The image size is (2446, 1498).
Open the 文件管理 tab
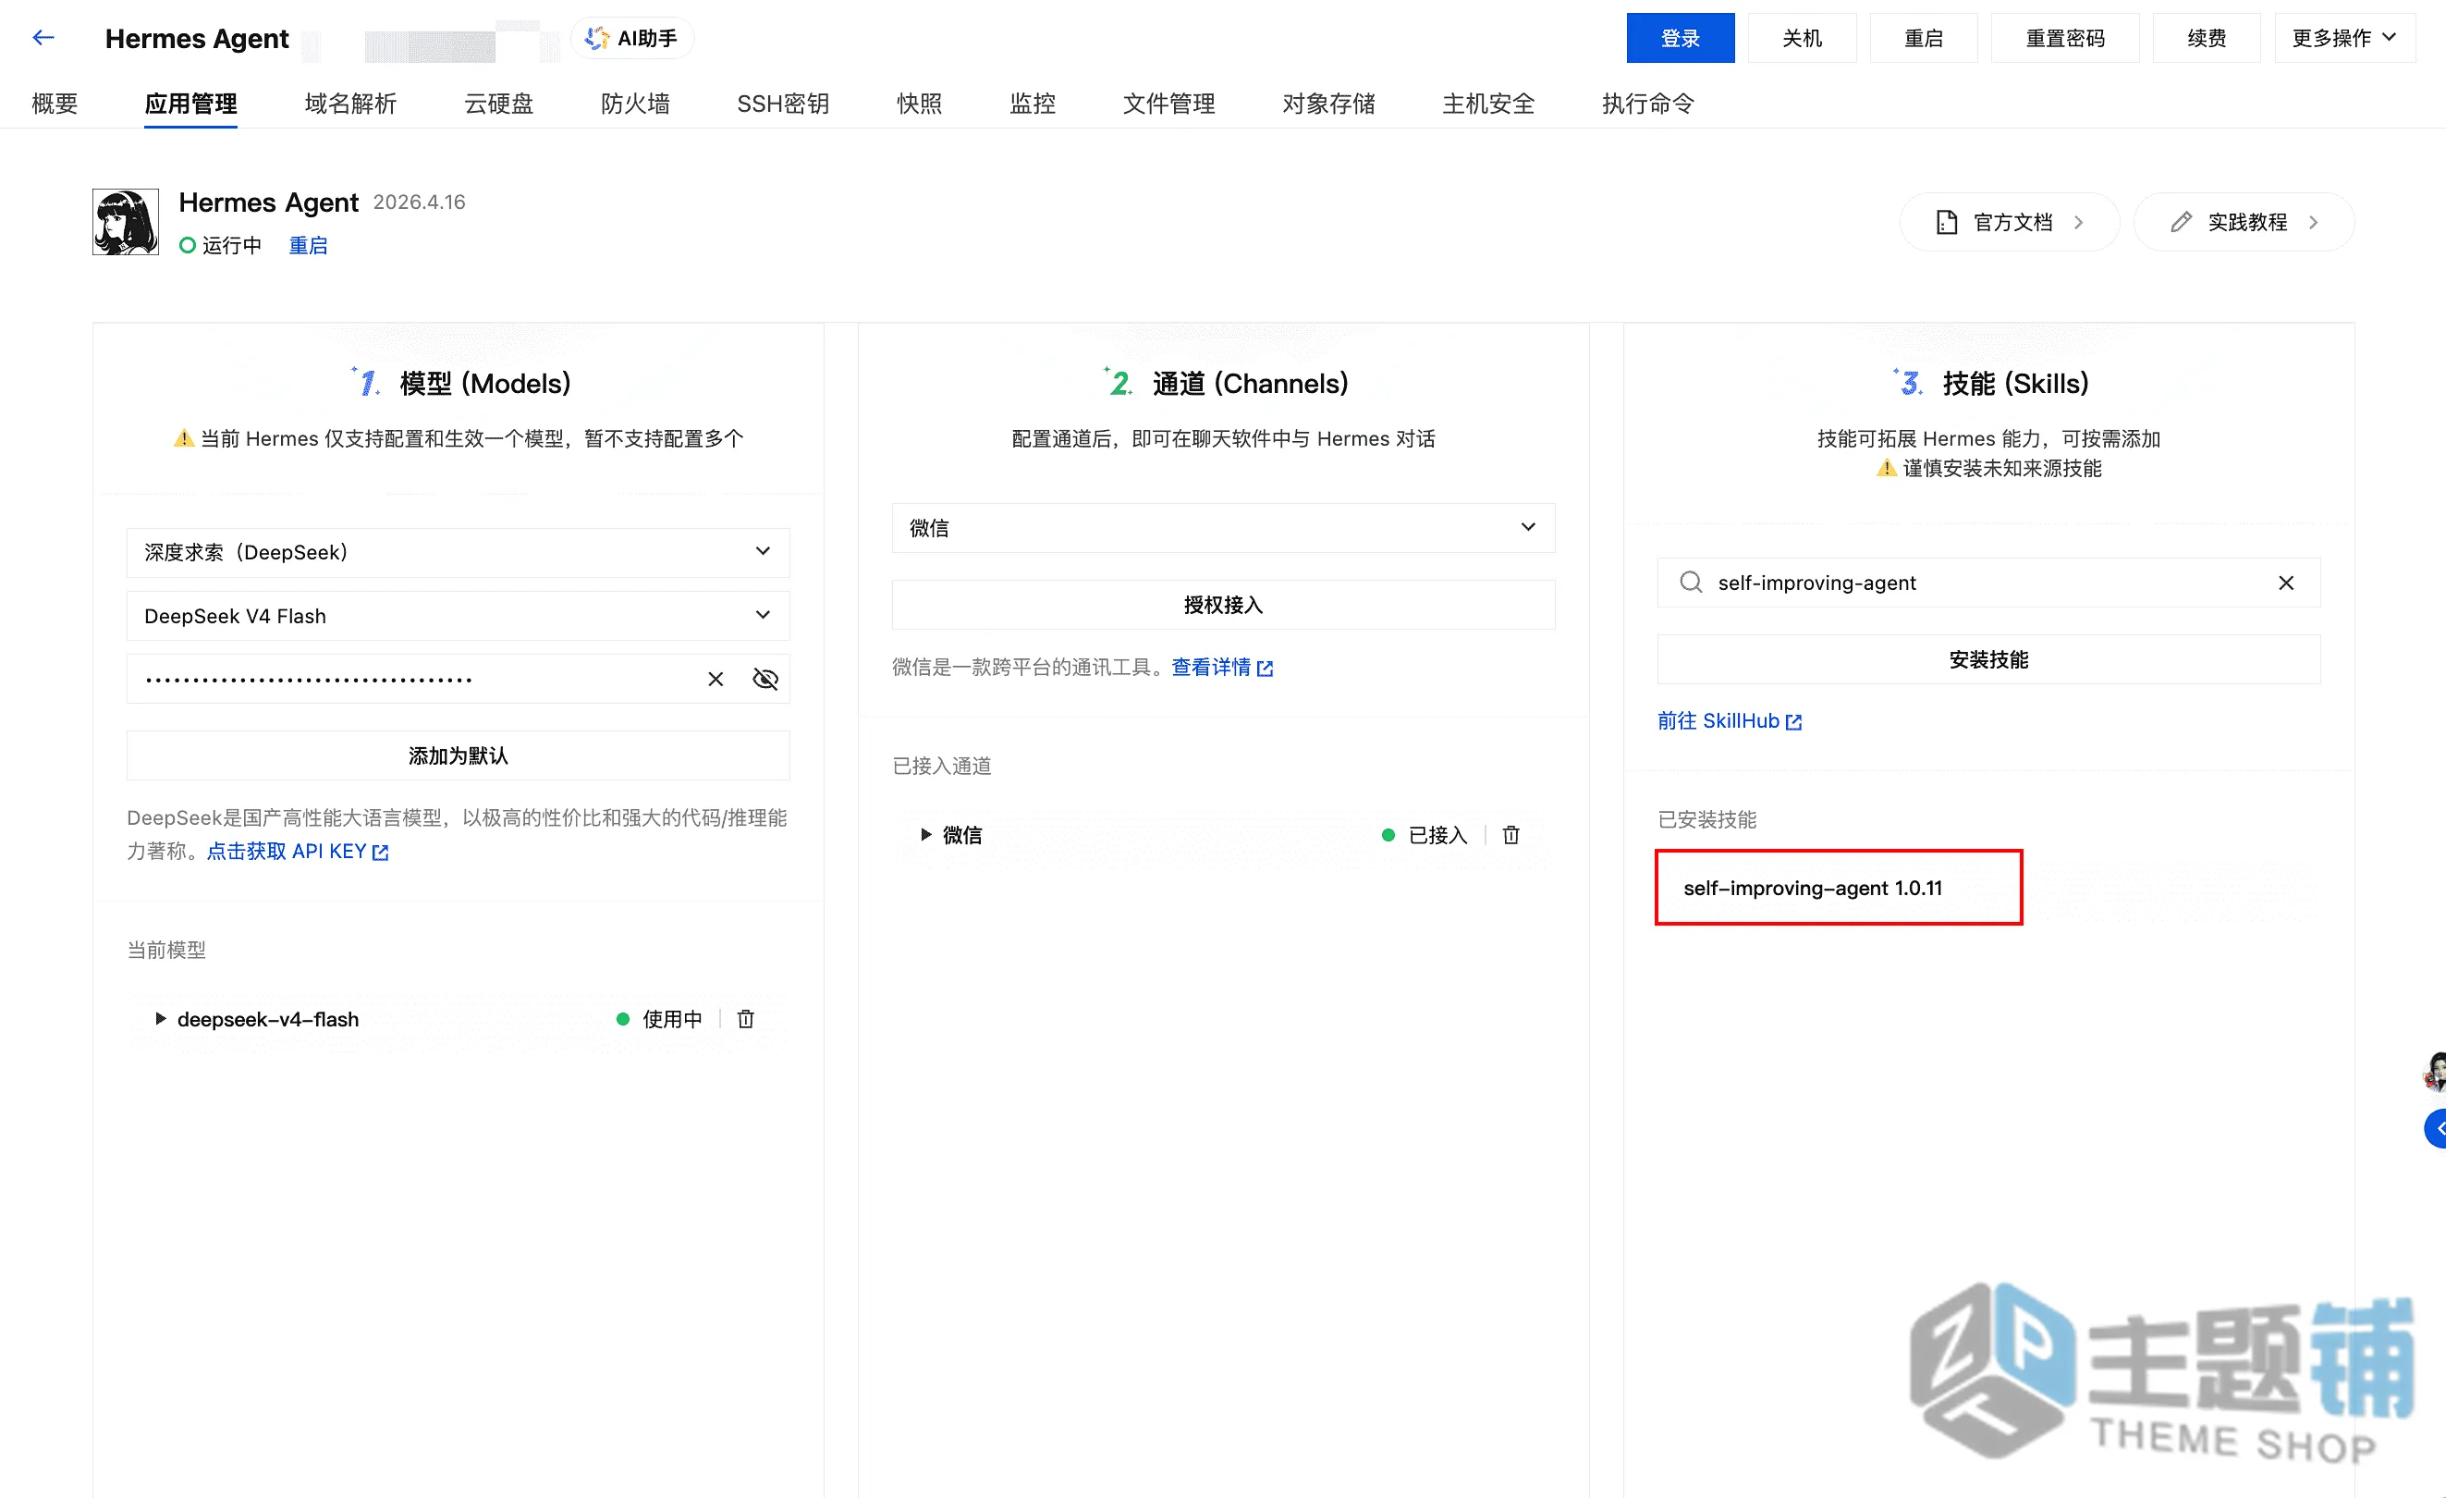(x=1168, y=104)
